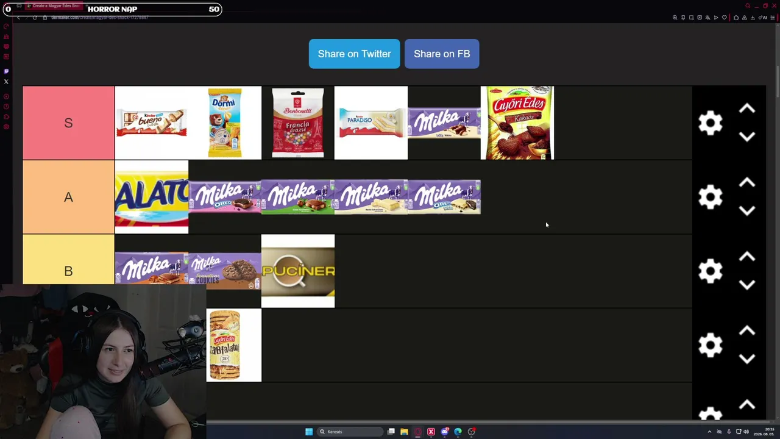Image resolution: width=780 pixels, height=439 pixels.
Task: Move the Zabfalatok row down
Action: (x=747, y=359)
